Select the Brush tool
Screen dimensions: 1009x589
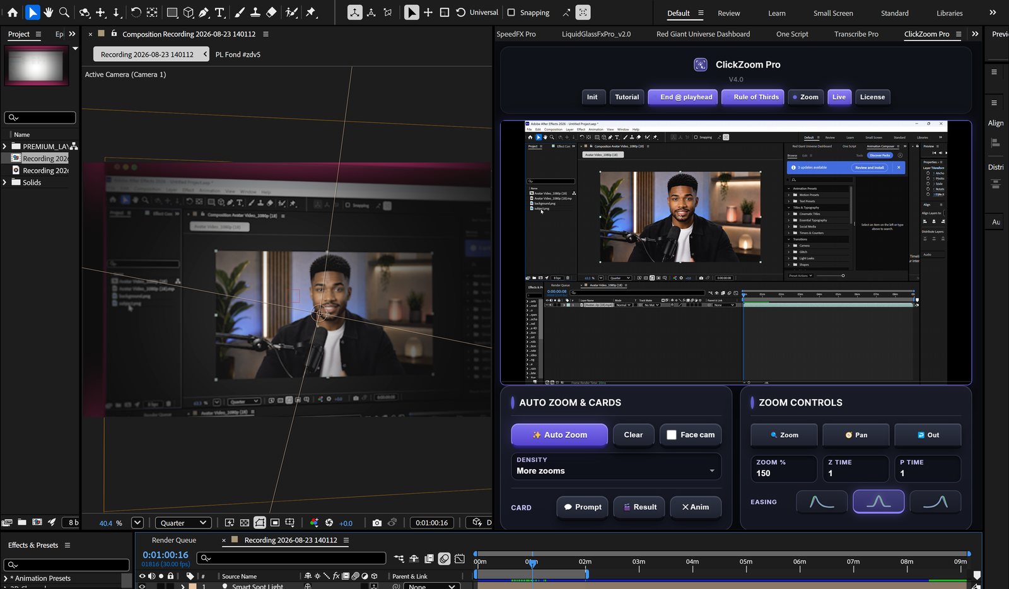click(x=240, y=12)
